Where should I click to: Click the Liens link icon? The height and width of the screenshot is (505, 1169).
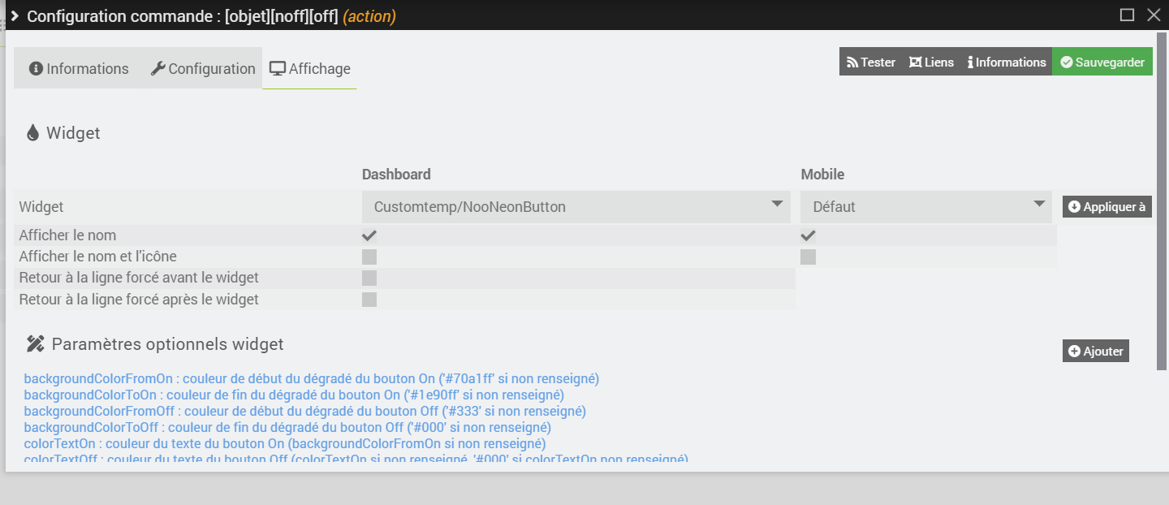pyautogui.click(x=916, y=63)
